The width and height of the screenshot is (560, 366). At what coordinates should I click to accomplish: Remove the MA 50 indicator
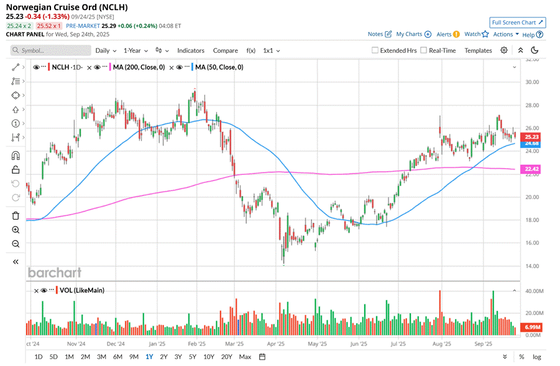click(x=172, y=68)
